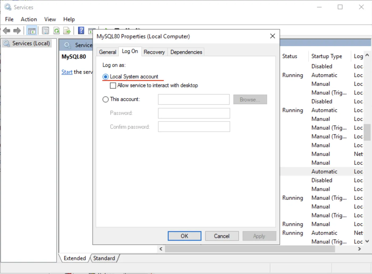
Task: Select Services (Local) in the console tree
Action: coord(27,43)
